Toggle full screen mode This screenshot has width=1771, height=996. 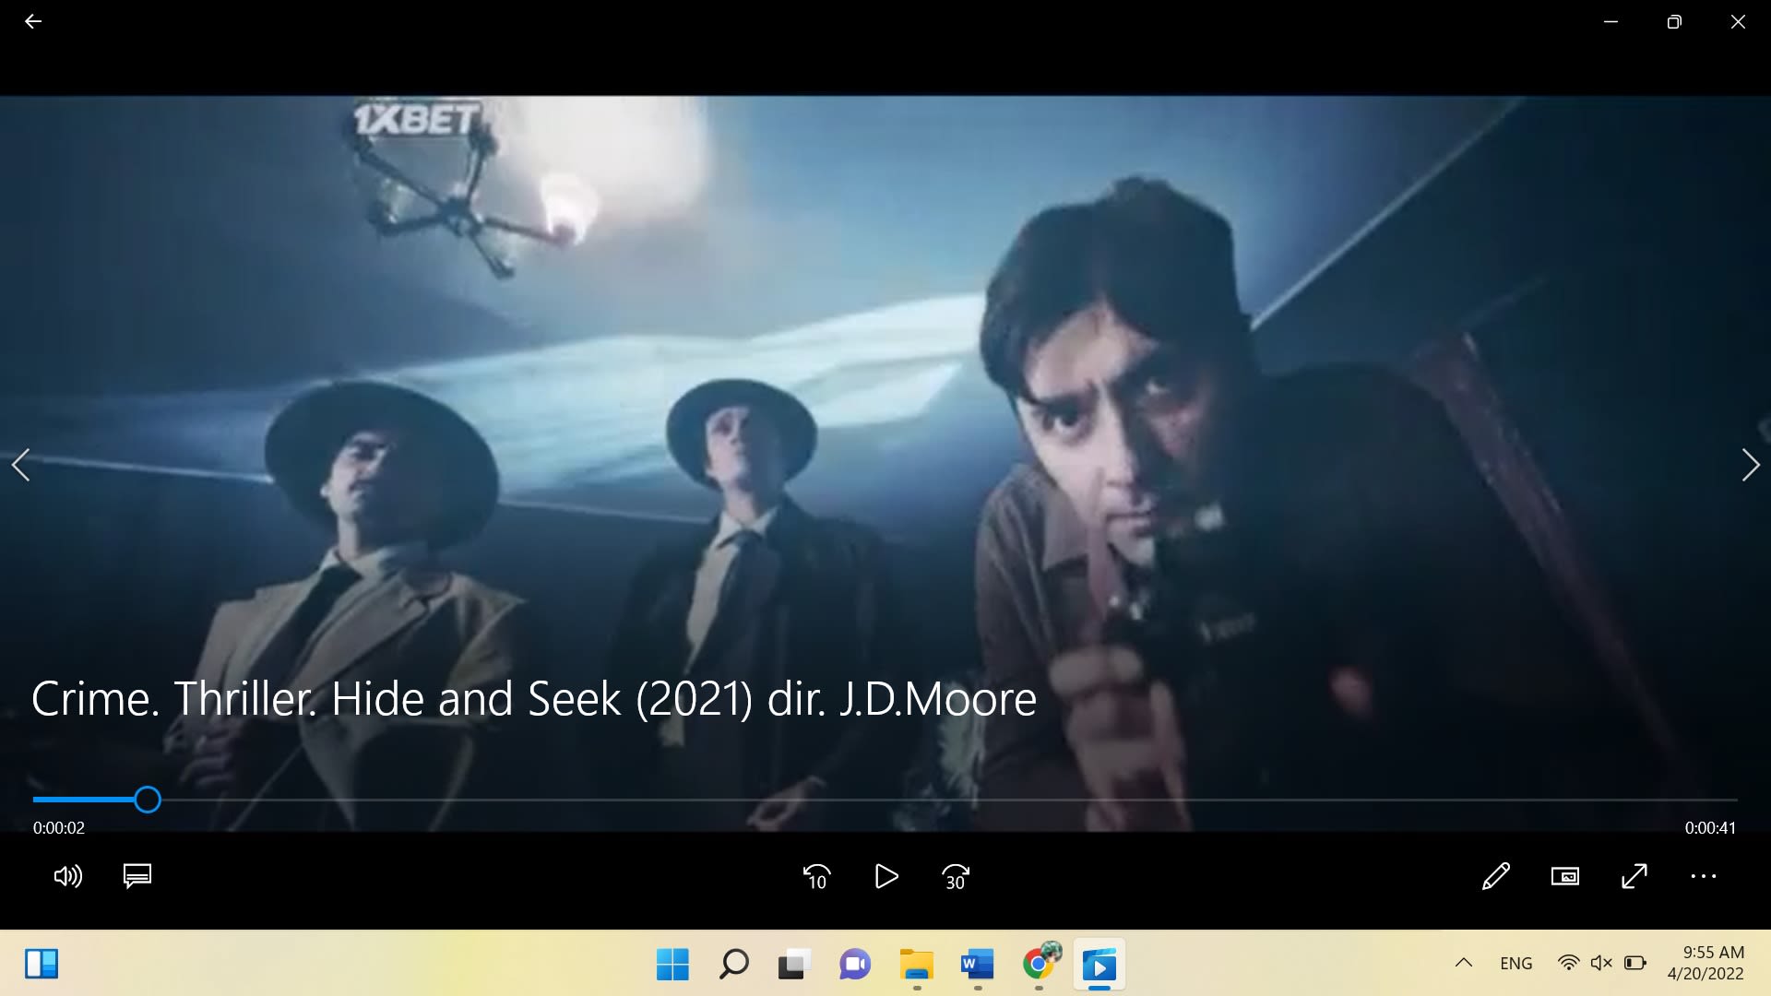(1634, 876)
